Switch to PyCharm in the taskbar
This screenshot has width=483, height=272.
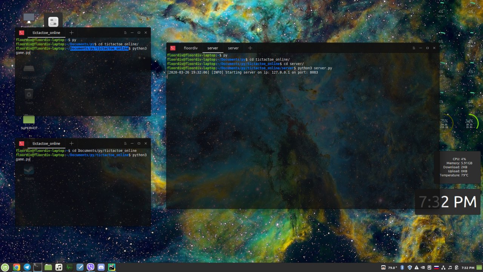click(x=112, y=267)
